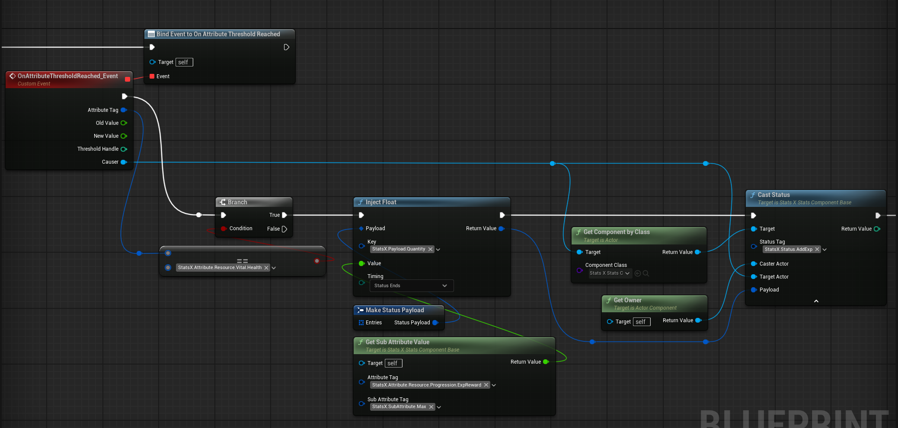The height and width of the screenshot is (428, 898).
Task: Click the browse magnifier icon beside Component Class
Action: coord(646,273)
